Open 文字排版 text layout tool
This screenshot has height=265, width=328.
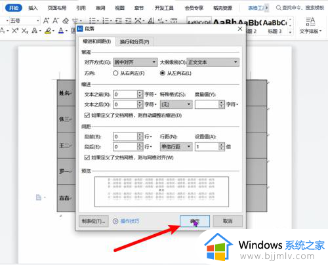click(310, 26)
